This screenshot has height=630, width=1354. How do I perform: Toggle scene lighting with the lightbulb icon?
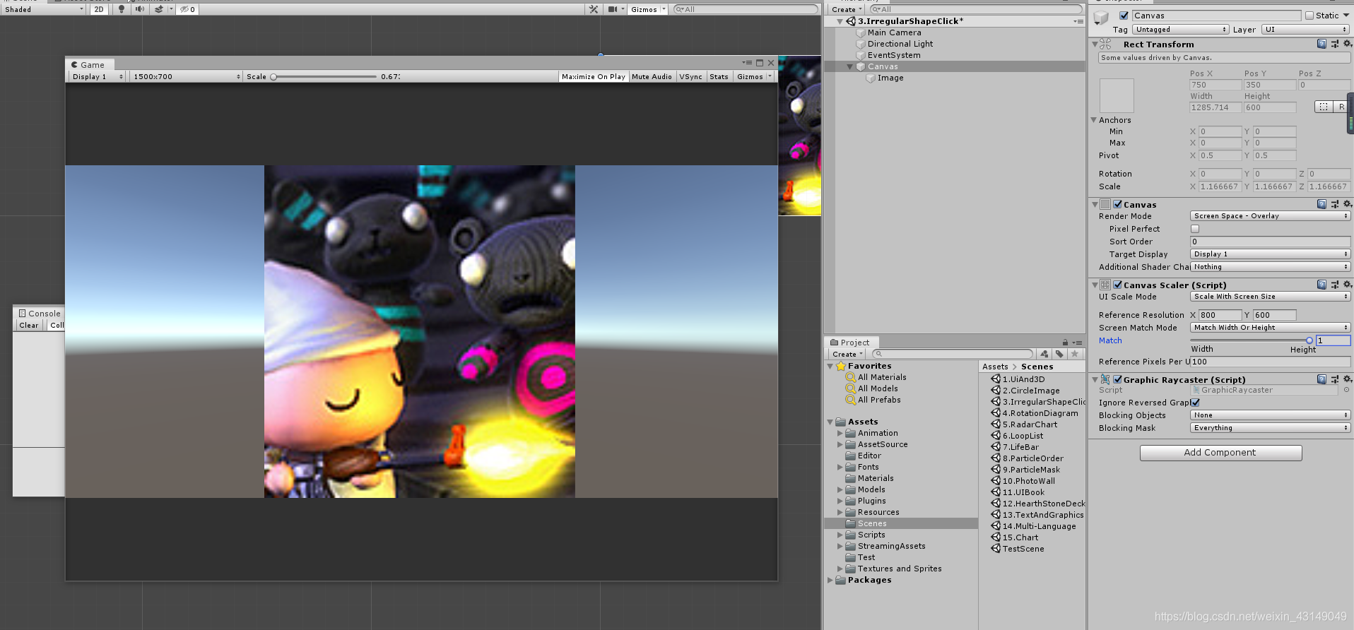pyautogui.click(x=122, y=9)
